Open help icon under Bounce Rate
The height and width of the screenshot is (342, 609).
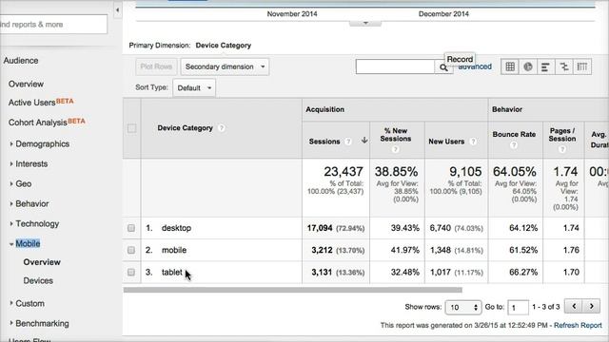514,145
